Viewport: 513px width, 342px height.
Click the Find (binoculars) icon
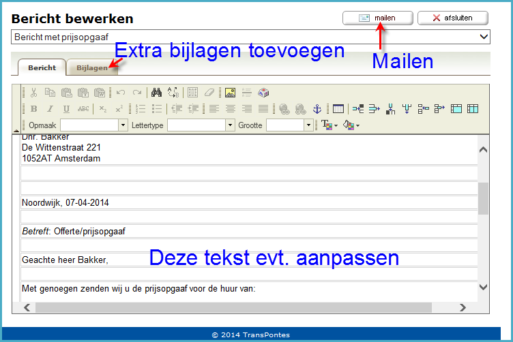pos(156,93)
